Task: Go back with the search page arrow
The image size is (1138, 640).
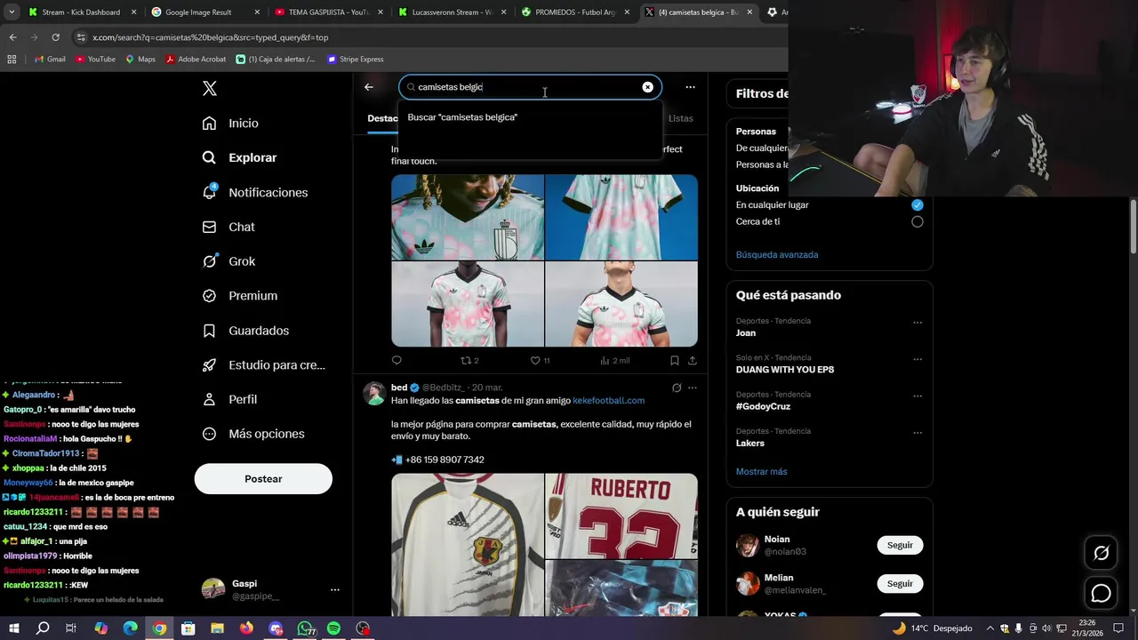Action: pos(369,87)
